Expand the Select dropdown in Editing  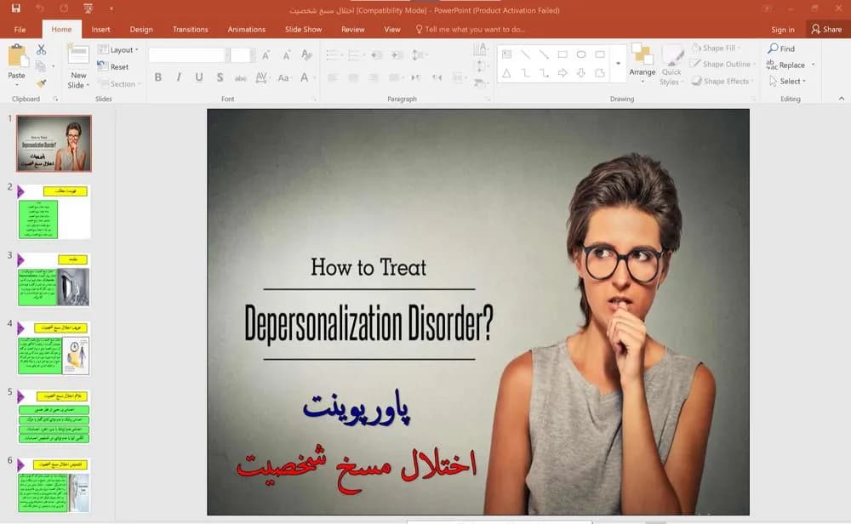tap(787, 82)
